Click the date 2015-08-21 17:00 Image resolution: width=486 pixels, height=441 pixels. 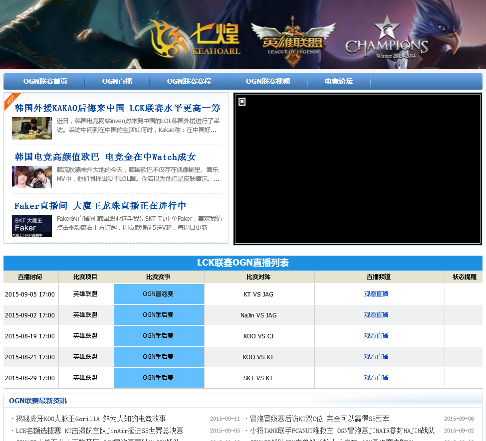30,357
